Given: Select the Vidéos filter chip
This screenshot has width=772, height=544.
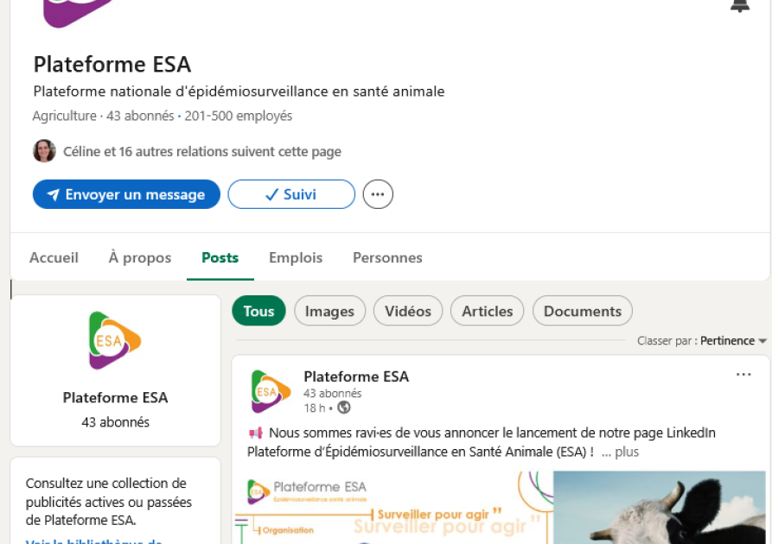Looking at the screenshot, I should (408, 311).
